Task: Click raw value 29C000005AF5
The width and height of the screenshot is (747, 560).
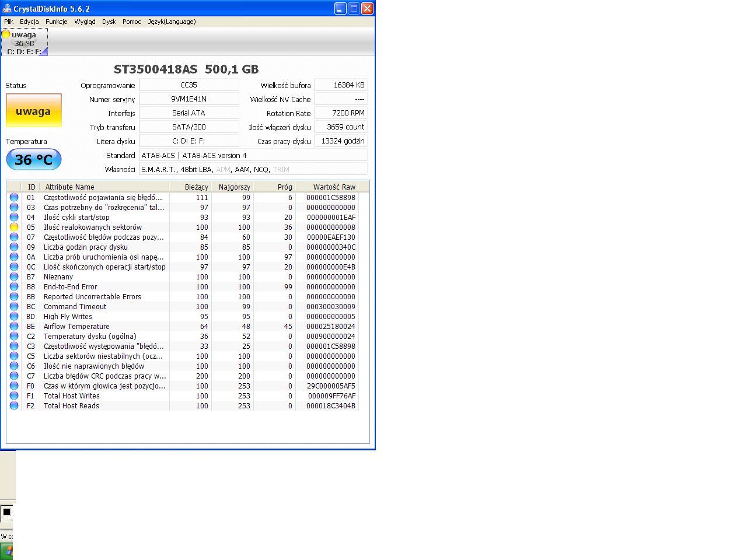Action: click(x=331, y=386)
